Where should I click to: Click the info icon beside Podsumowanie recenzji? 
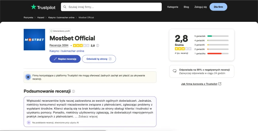[73, 91]
